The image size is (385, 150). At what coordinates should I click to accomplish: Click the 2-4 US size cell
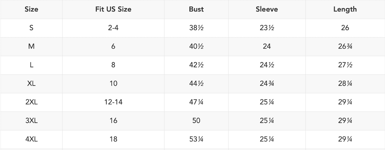[113, 28]
